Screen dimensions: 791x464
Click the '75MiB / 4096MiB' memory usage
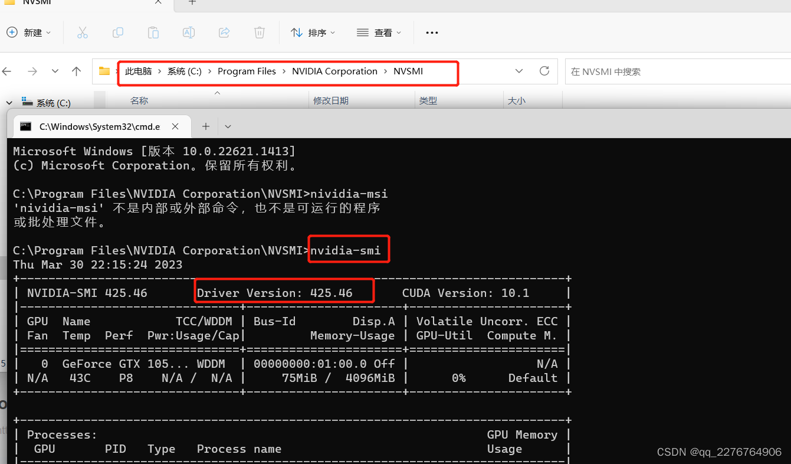[339, 378]
